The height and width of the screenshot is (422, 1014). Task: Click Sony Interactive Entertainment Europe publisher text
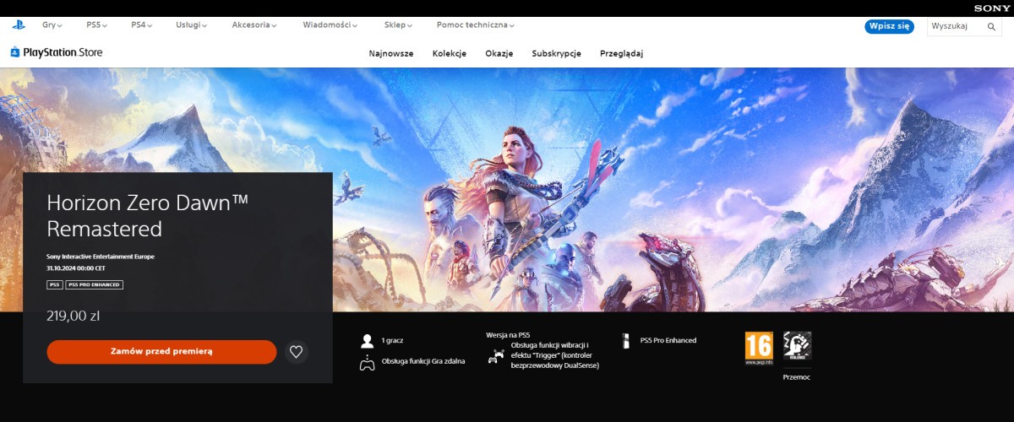[101, 256]
